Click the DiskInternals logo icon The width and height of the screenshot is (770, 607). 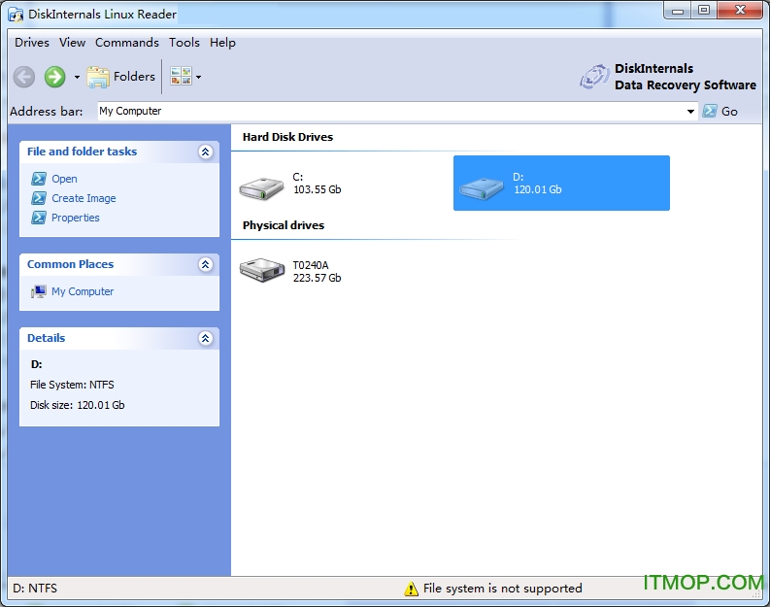pyautogui.click(x=594, y=77)
